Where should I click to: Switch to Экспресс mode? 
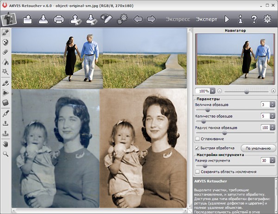(x=178, y=19)
